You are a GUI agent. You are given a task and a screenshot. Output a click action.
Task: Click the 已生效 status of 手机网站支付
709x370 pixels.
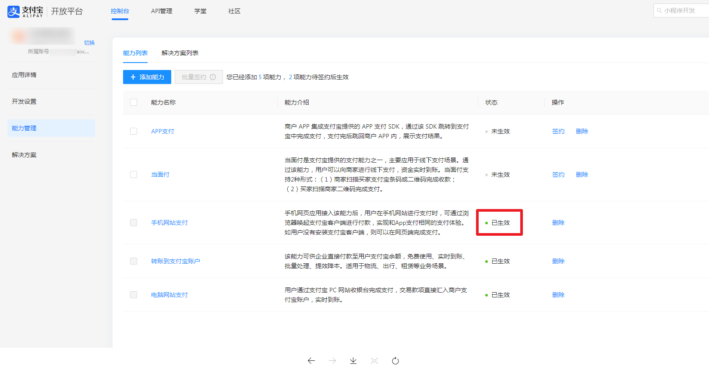tap(497, 223)
